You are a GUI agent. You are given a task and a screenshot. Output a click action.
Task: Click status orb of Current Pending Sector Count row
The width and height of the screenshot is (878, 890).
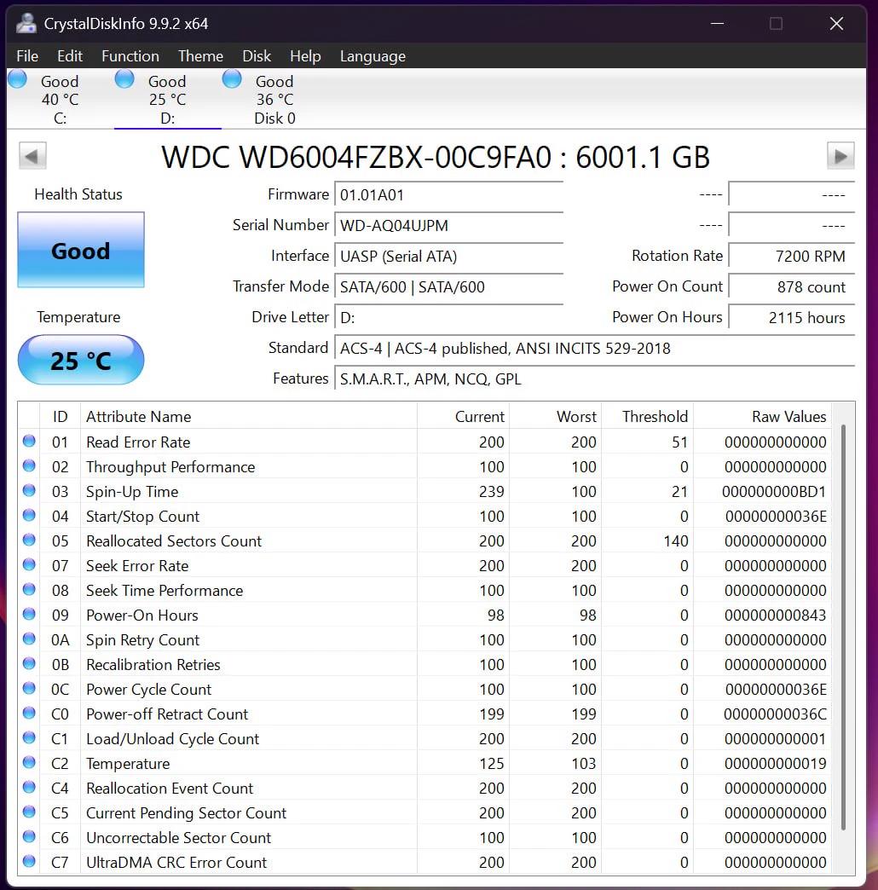coord(29,812)
